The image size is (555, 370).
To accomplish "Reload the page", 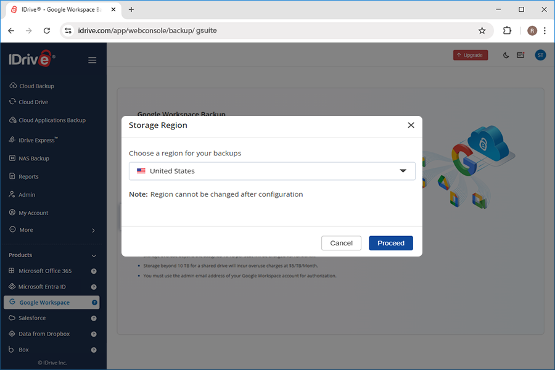I will pos(47,30).
